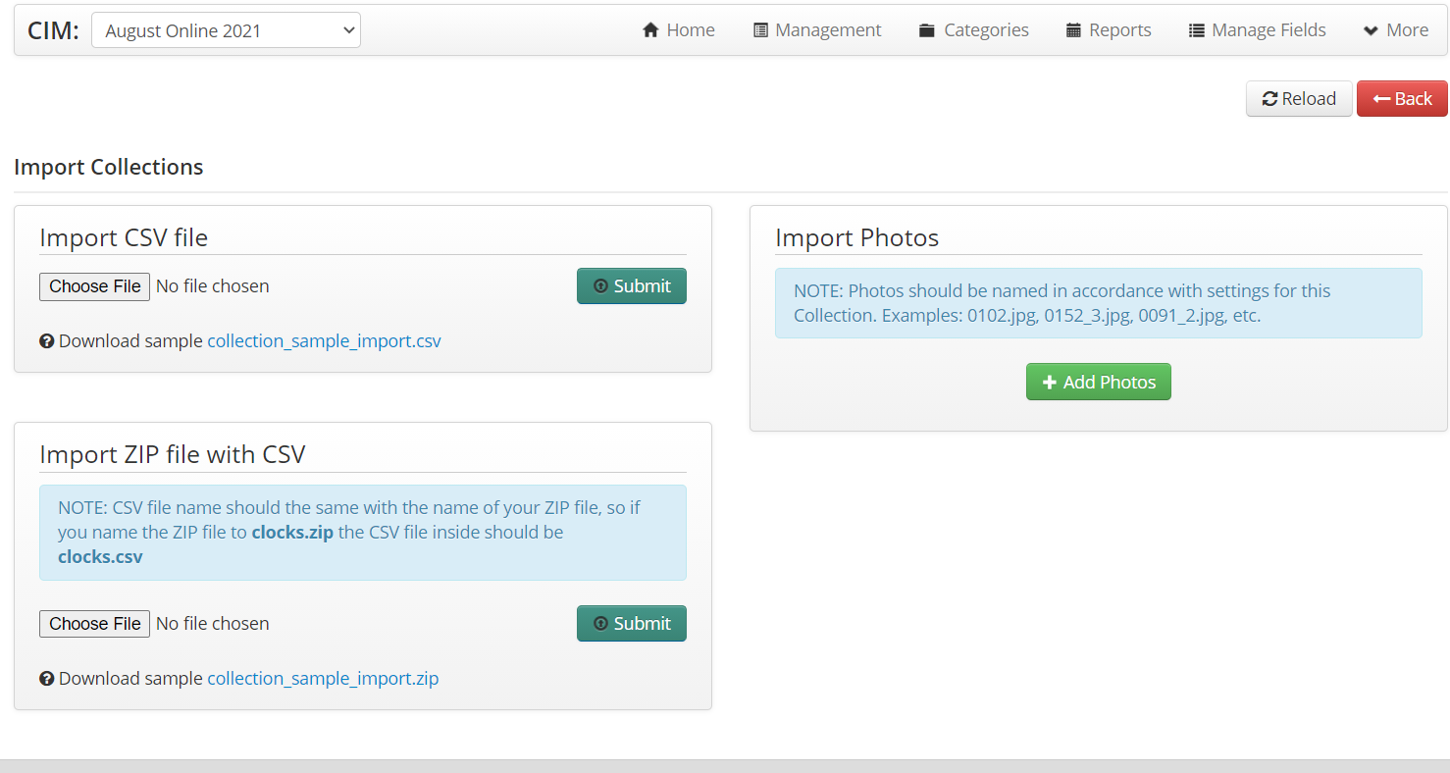This screenshot has height=773, width=1450.
Task: Click the reload arrows icon
Action: coord(1269,99)
